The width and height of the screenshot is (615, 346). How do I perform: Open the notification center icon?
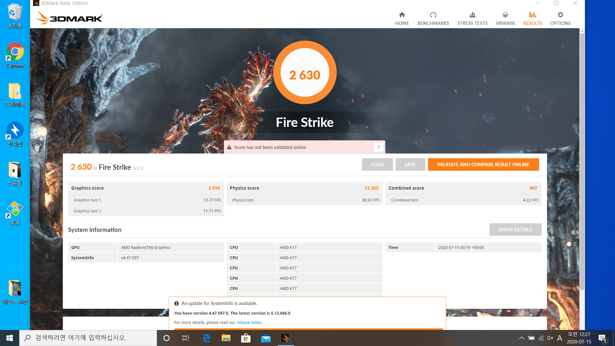(x=602, y=338)
